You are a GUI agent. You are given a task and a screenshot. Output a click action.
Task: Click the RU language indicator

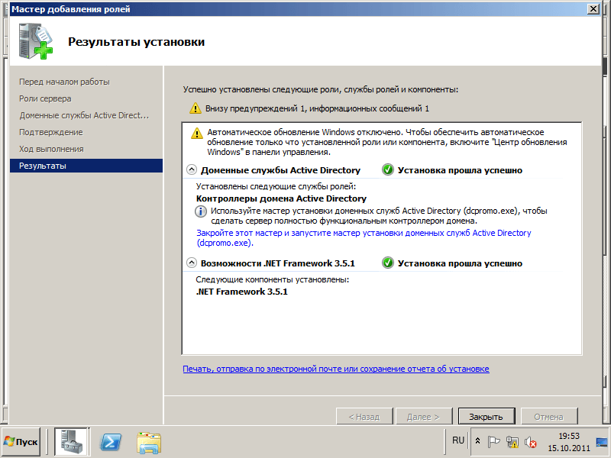pyautogui.click(x=457, y=440)
